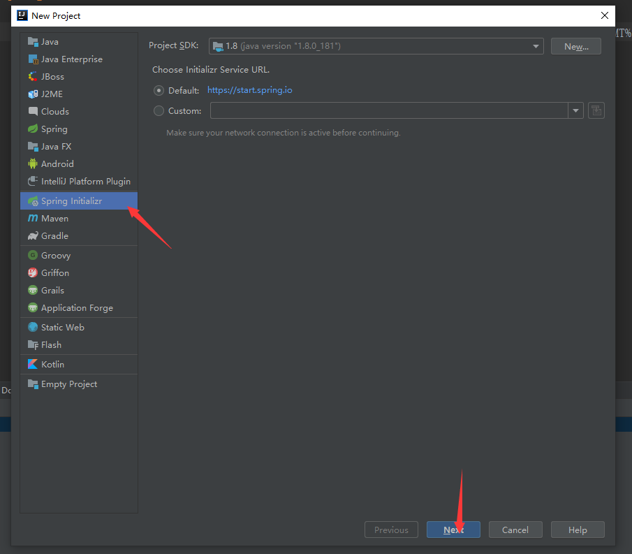
Task: Select Static Web in project list
Action: (x=79, y=327)
